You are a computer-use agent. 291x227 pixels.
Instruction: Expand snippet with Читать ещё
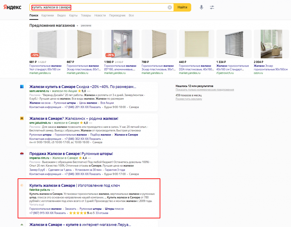(37, 205)
